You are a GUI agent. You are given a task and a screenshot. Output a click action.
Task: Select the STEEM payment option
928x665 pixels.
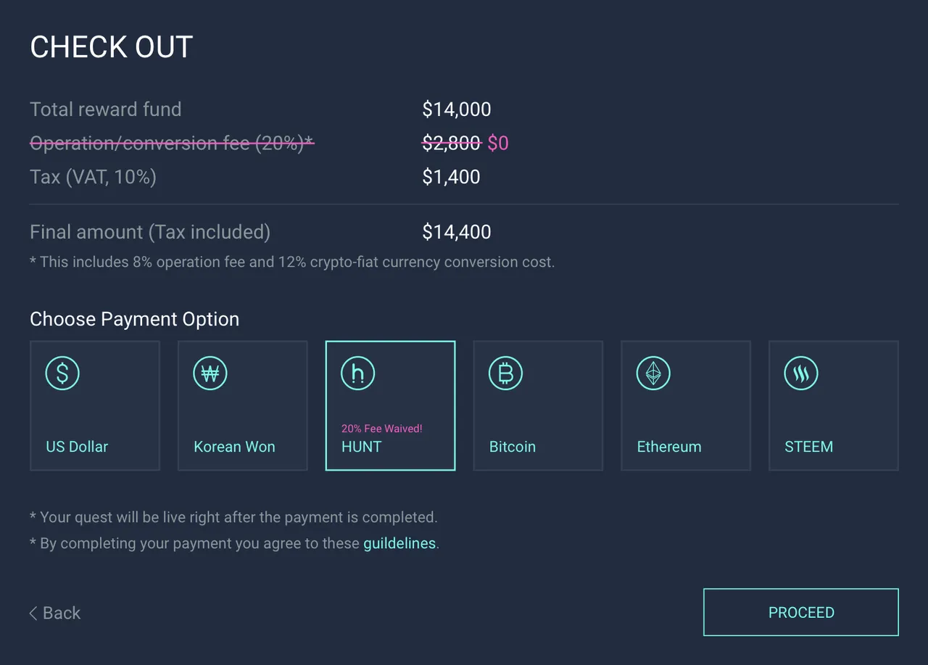tap(834, 406)
